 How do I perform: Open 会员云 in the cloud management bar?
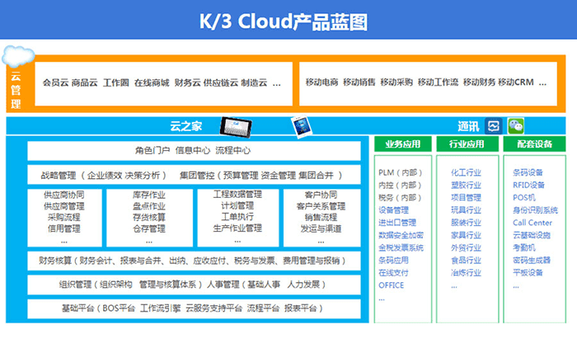click(55, 82)
